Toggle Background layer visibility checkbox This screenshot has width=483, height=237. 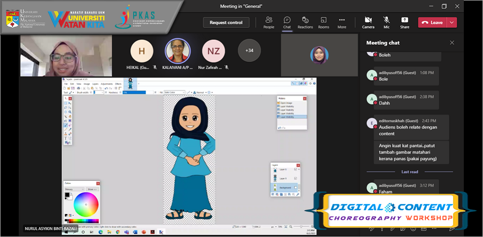pos(296,187)
